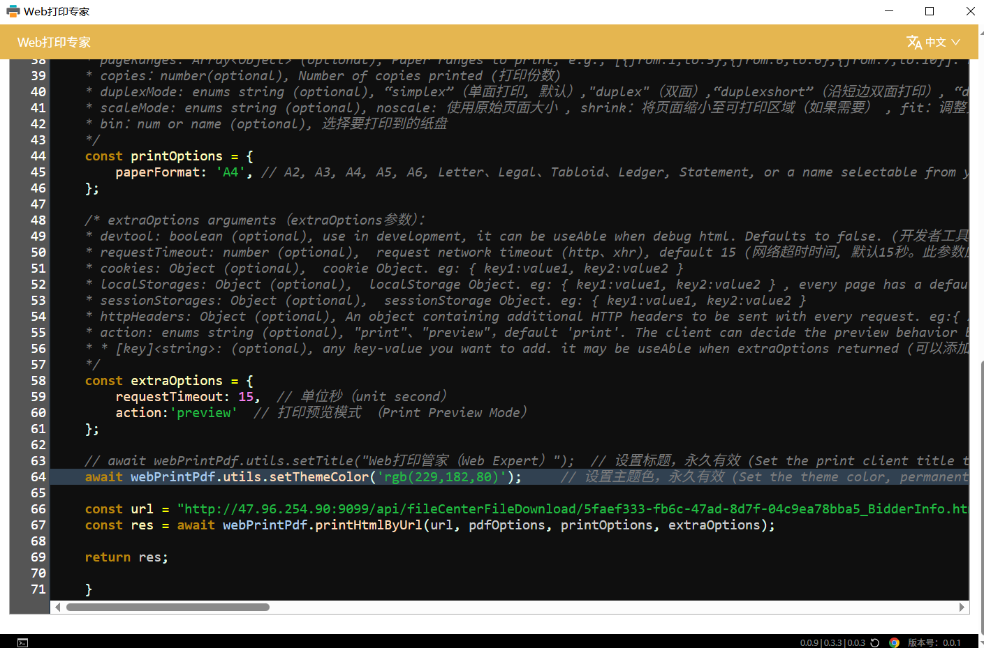The width and height of the screenshot is (984, 648).
Task: Click the Web打印专家 header title
Action: click(x=54, y=43)
